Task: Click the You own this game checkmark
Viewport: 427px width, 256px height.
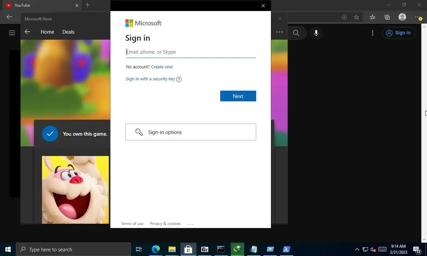Action: 50,134
